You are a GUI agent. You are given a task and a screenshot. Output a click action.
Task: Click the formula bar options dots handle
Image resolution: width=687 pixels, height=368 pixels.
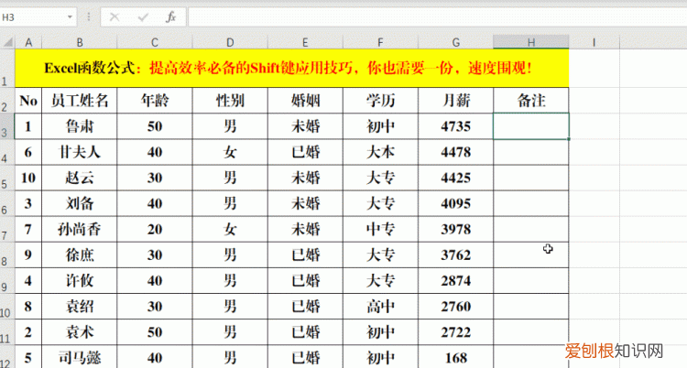(x=89, y=17)
